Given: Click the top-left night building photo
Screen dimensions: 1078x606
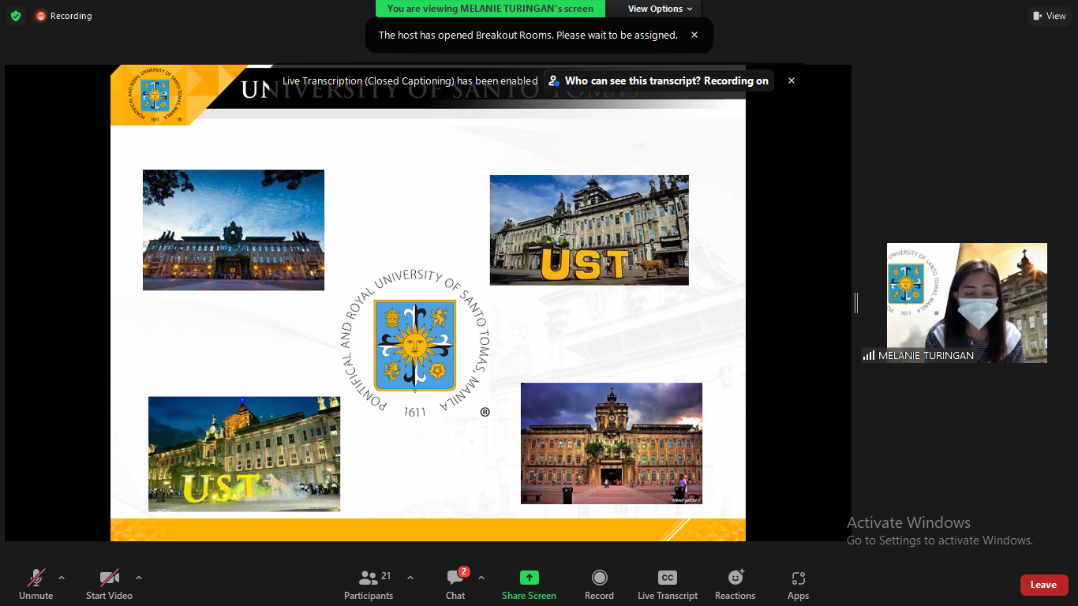Looking at the screenshot, I should point(234,230).
